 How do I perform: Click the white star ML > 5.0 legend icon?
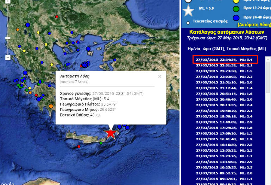point(189,10)
